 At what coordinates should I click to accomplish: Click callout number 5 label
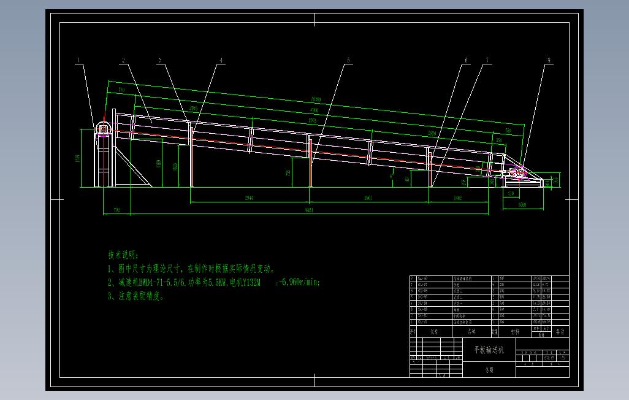(349, 60)
